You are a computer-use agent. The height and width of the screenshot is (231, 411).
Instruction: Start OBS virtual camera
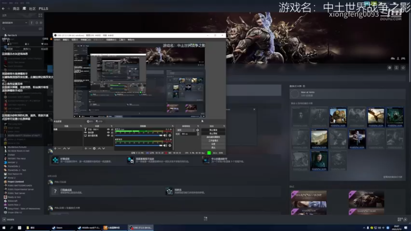coord(213,137)
